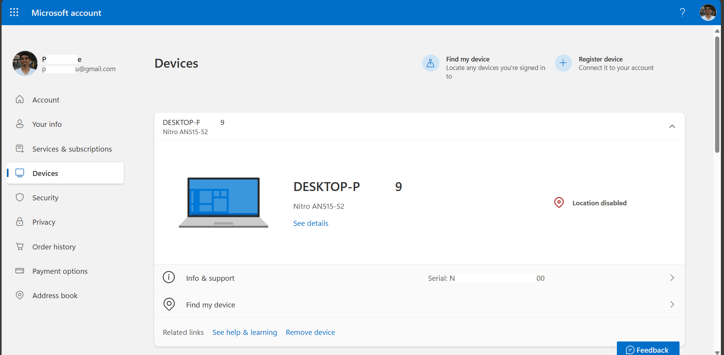Click the Find my device locate icon
Viewport: 724px width, 355px height.
coord(430,63)
